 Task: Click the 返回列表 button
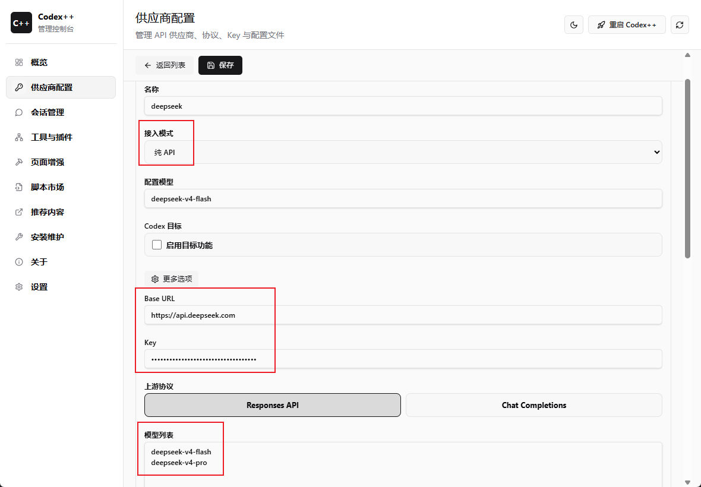[x=165, y=65]
